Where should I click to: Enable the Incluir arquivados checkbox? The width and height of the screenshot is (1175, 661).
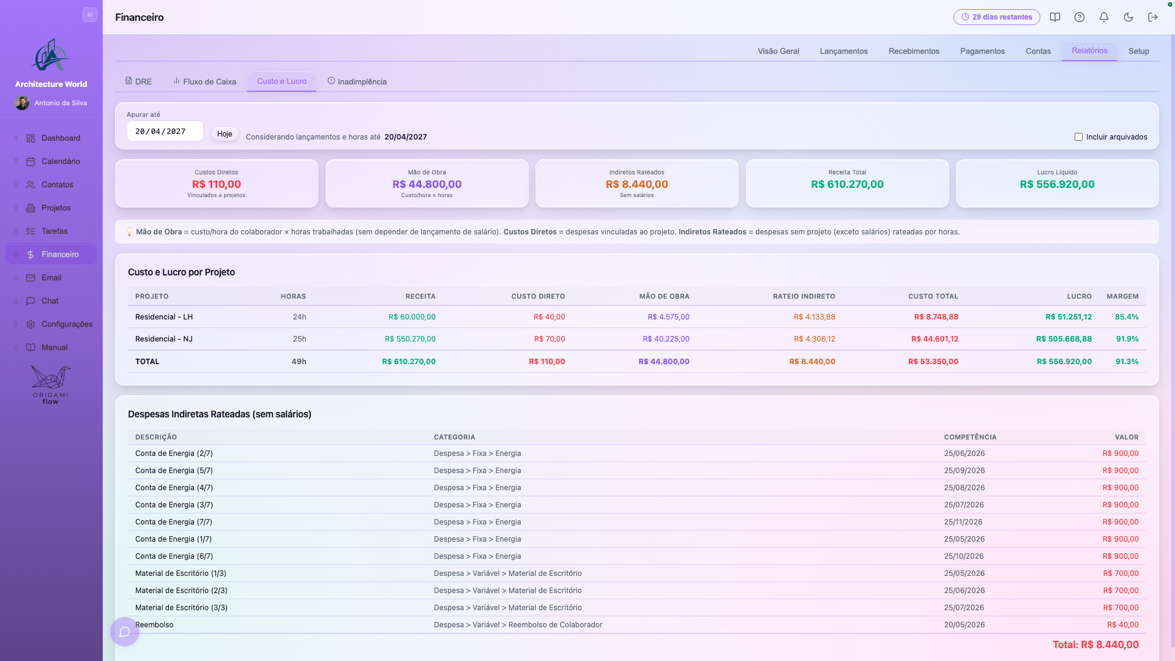point(1078,137)
